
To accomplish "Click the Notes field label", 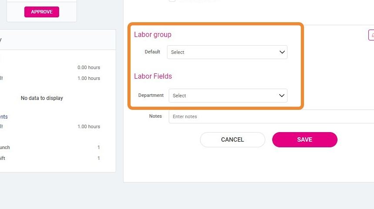I will tap(156, 116).
